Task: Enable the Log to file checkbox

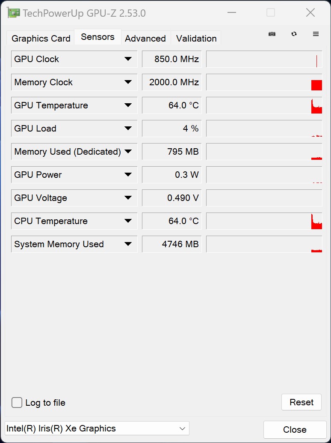Action: tap(17, 403)
